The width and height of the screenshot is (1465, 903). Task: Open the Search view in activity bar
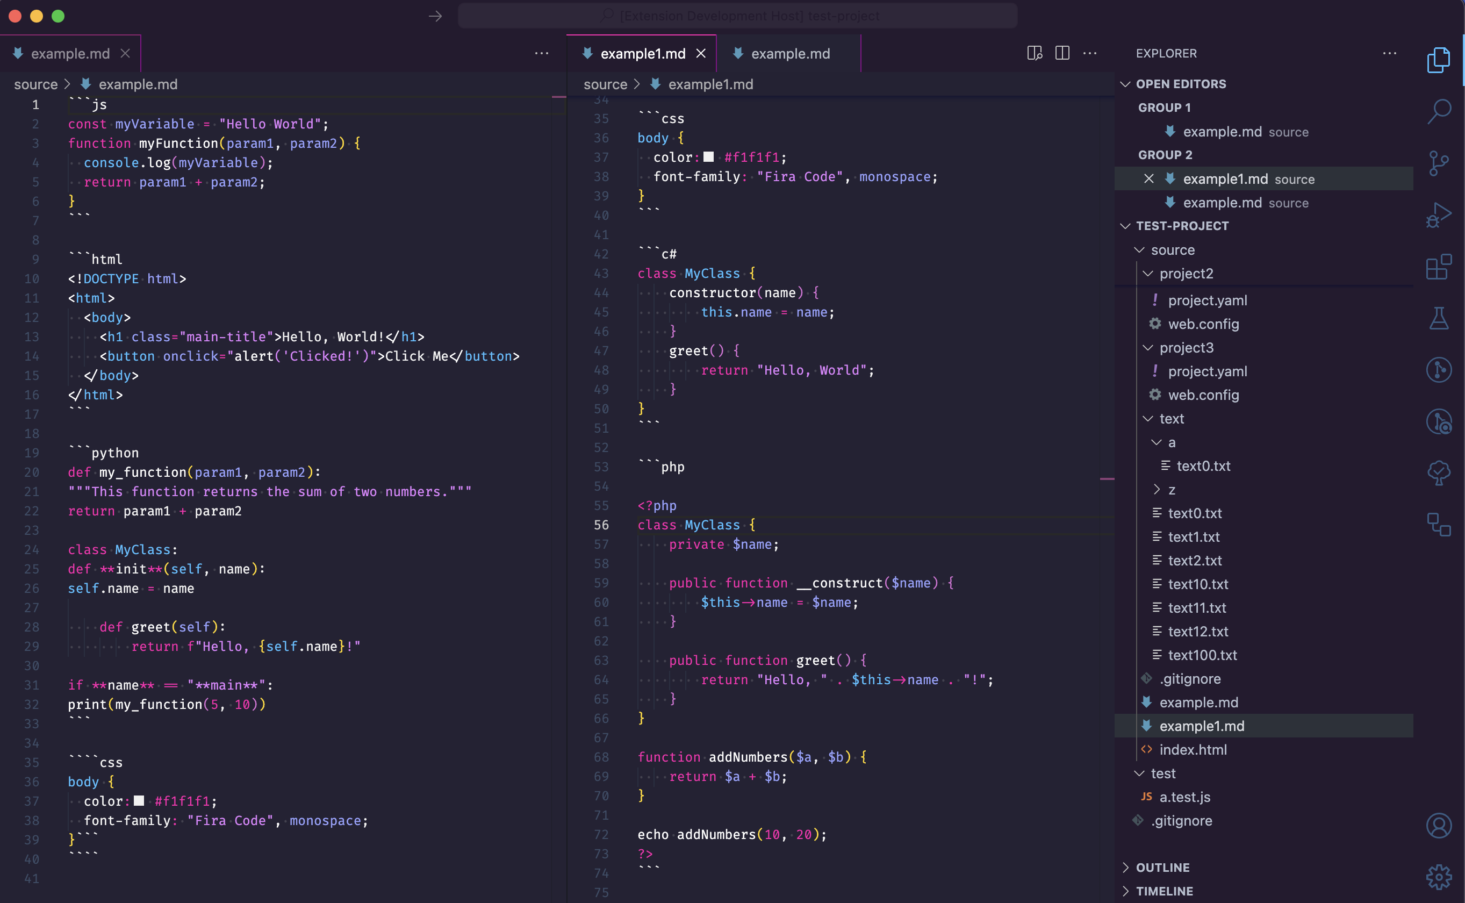(1439, 111)
